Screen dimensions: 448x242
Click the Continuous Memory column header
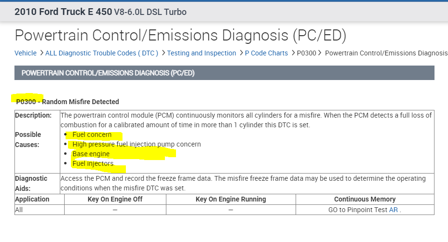point(365,199)
